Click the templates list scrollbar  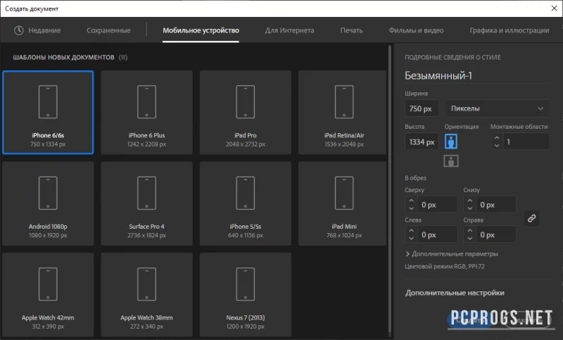tap(390, 189)
